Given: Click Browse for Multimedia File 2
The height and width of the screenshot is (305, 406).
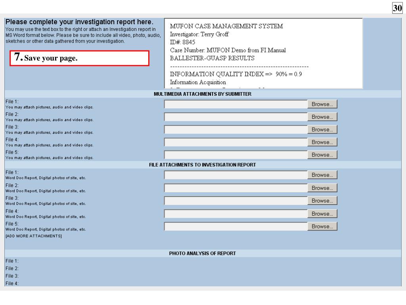Looking at the screenshot, I should coord(322,117).
